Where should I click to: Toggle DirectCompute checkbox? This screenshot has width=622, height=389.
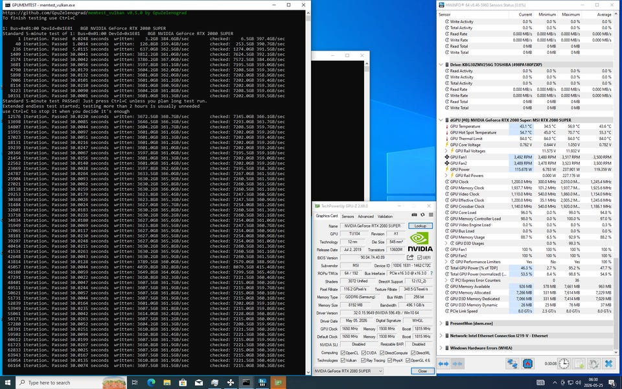click(382, 353)
